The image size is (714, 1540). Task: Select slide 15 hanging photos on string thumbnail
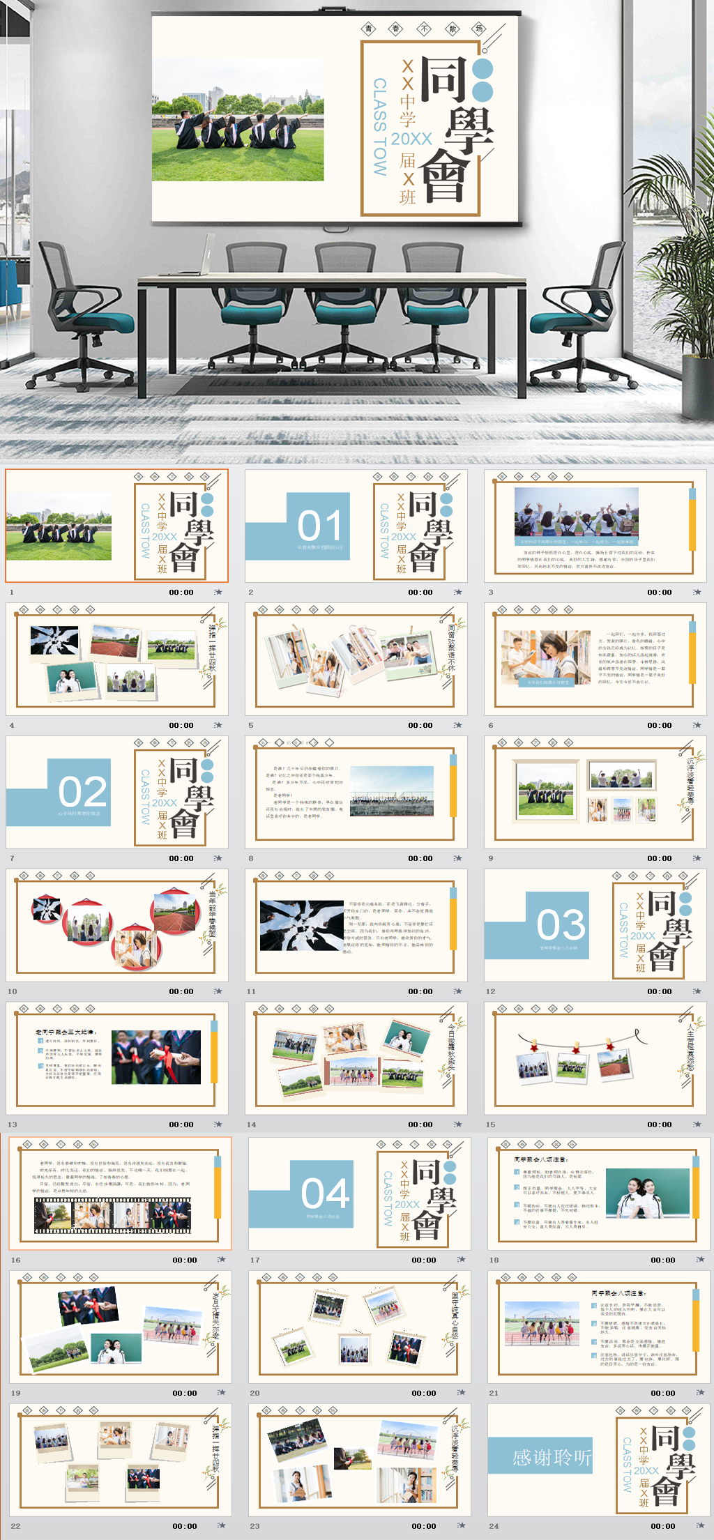pyautogui.click(x=595, y=1058)
